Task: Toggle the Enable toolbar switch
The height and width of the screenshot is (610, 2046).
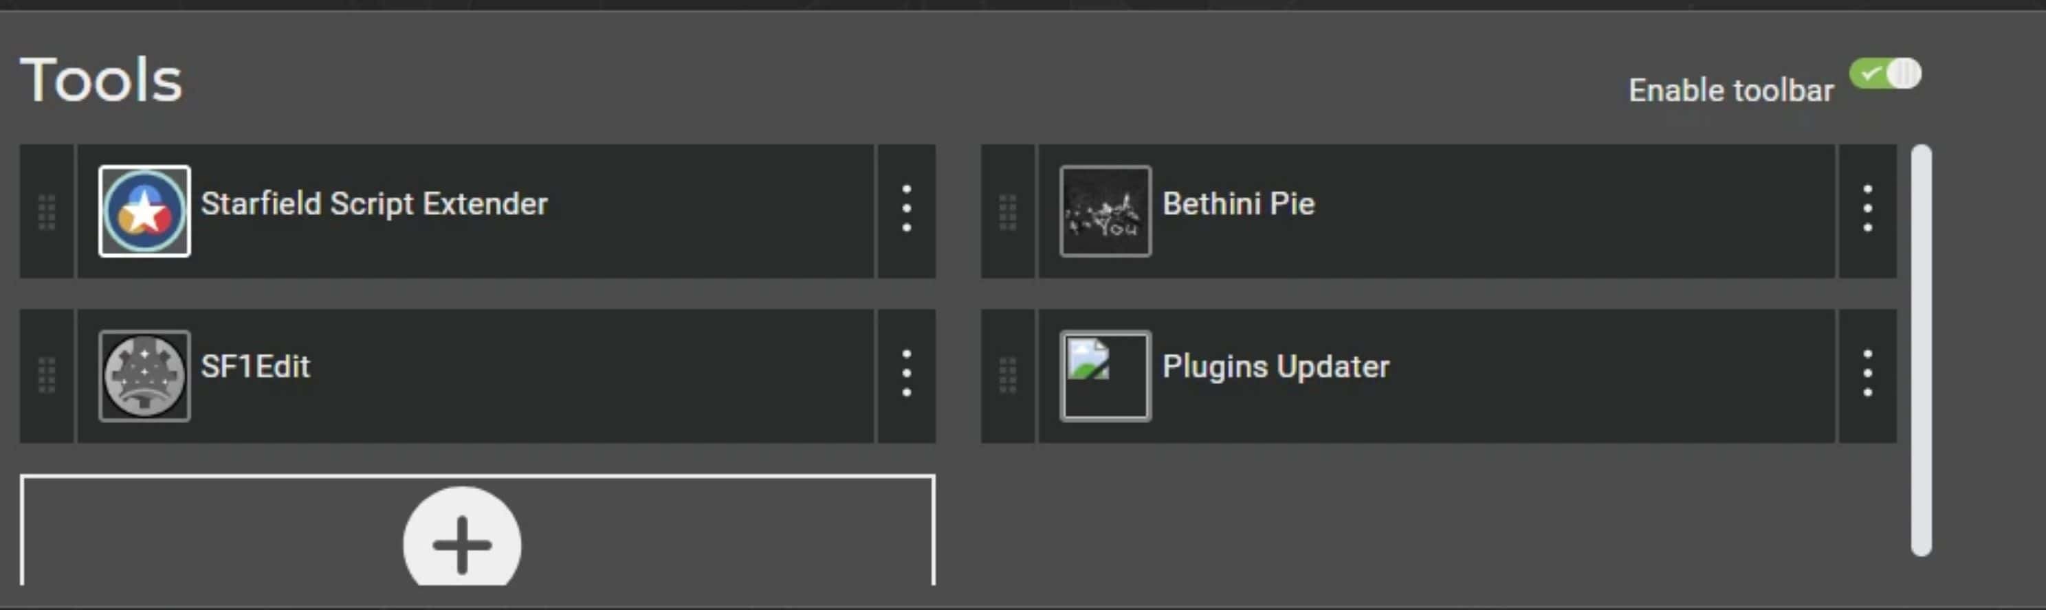Action: point(1884,75)
